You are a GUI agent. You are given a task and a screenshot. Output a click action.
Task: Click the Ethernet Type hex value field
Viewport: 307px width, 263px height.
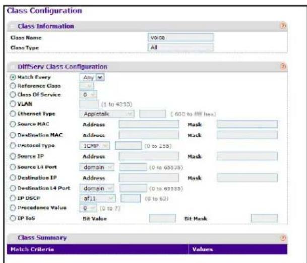[x=153, y=114]
